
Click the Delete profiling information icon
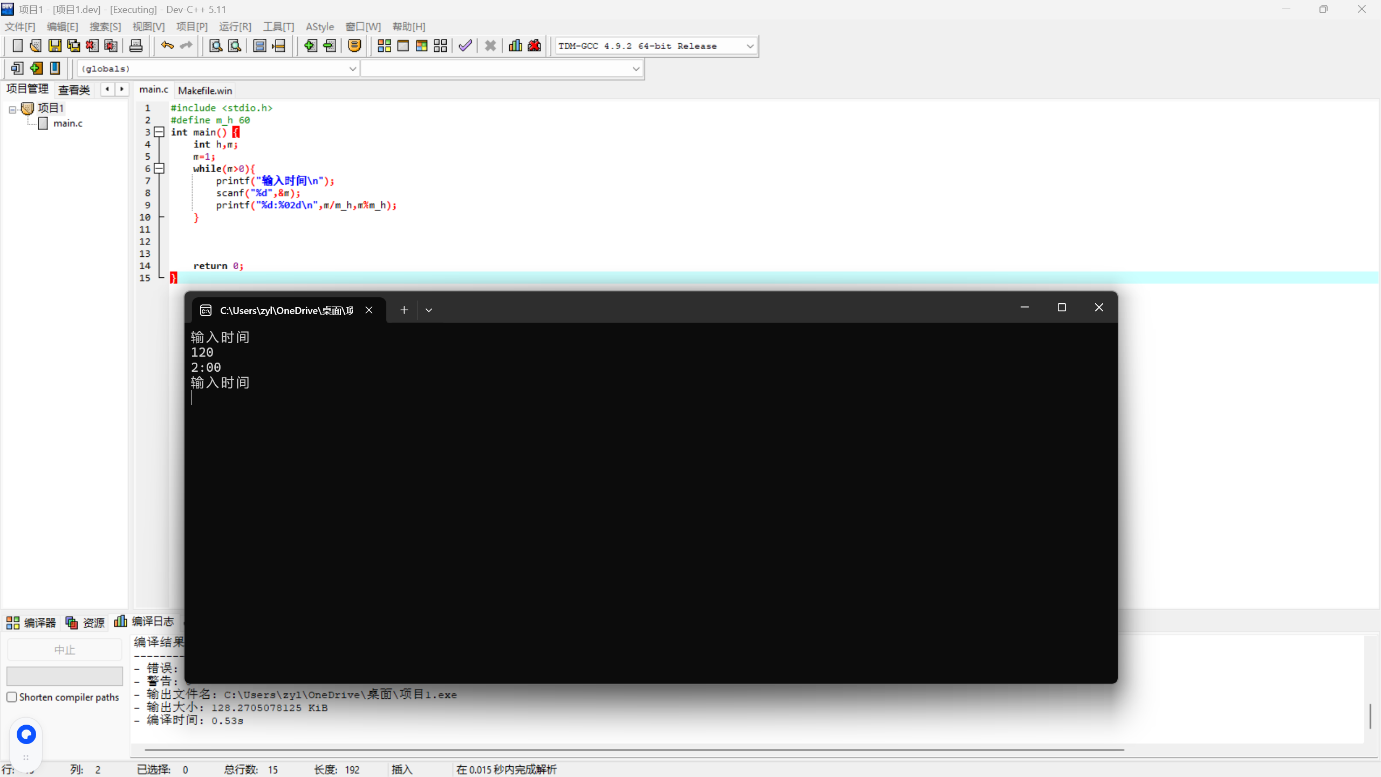(534, 46)
